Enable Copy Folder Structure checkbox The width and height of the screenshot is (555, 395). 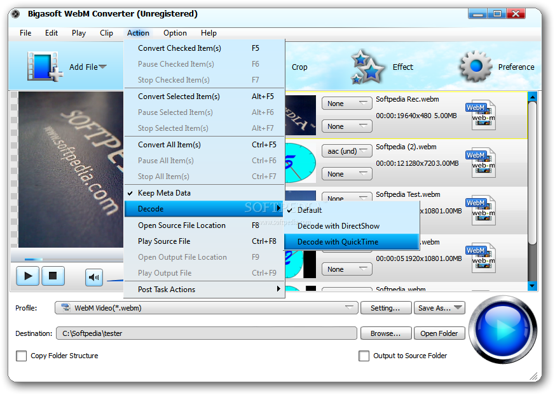click(21, 356)
